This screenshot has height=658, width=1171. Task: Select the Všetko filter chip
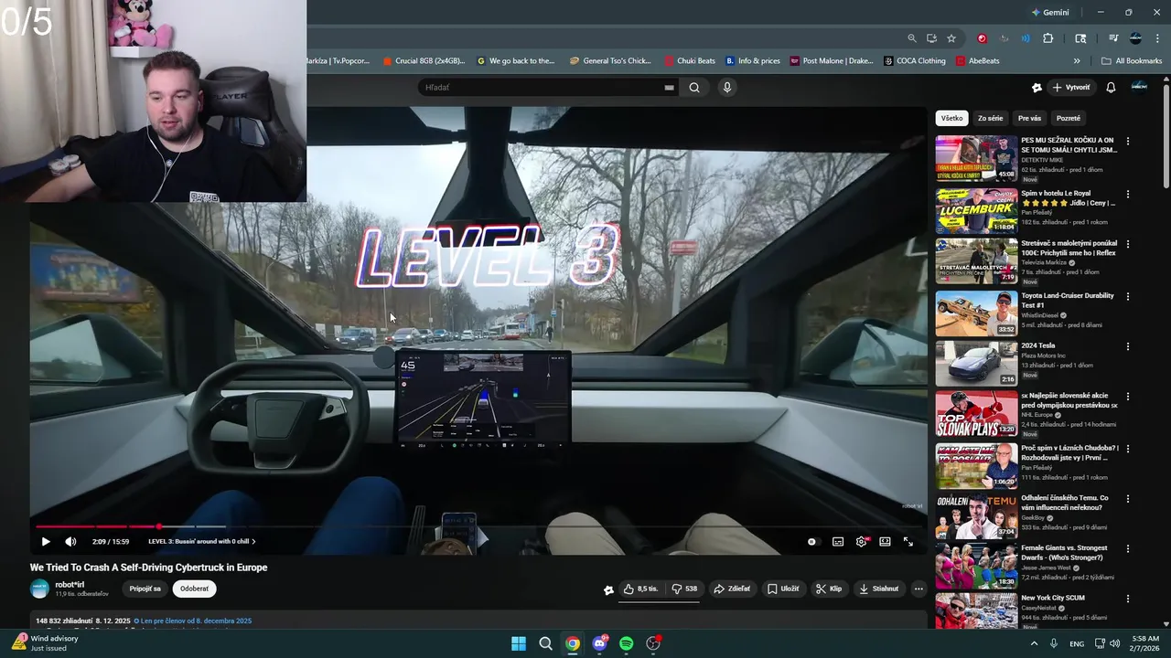click(951, 118)
